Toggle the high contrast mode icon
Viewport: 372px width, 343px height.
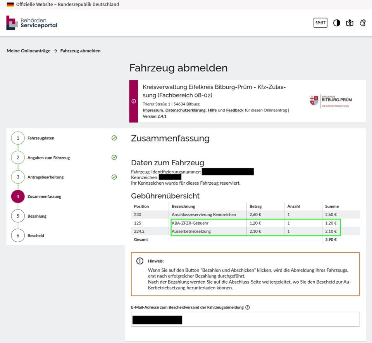[337, 23]
